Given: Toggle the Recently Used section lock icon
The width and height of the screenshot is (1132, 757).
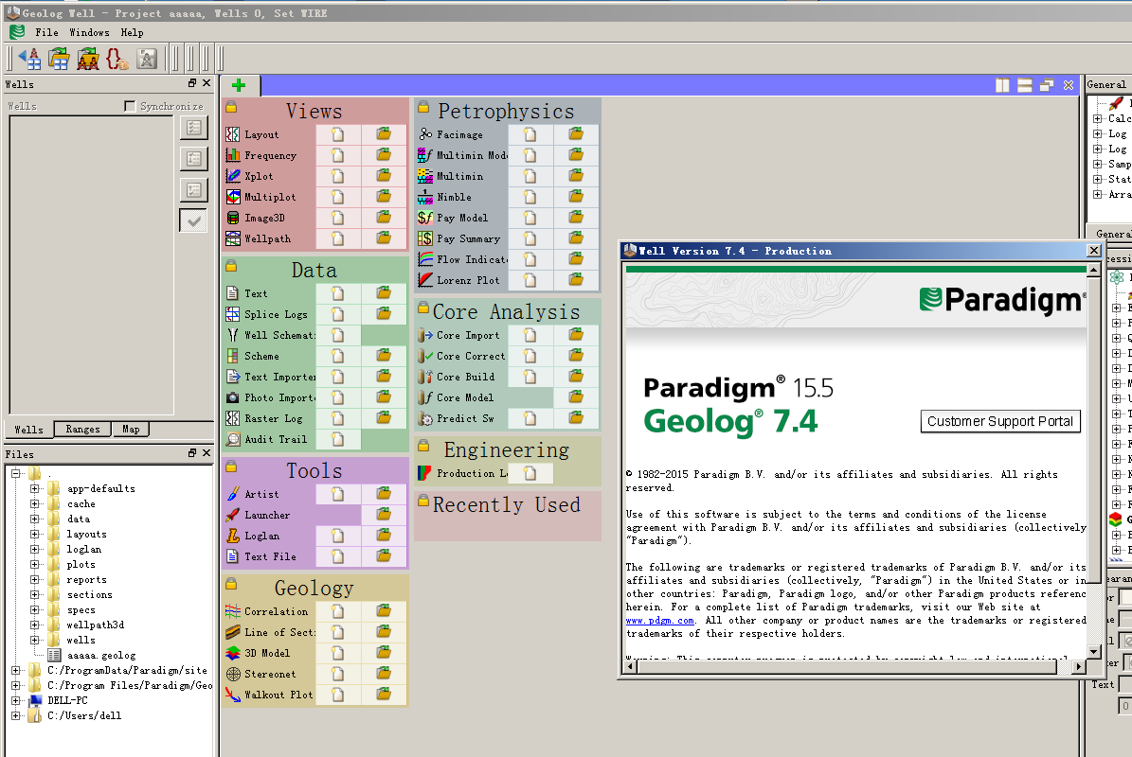Looking at the screenshot, I should point(423,502).
